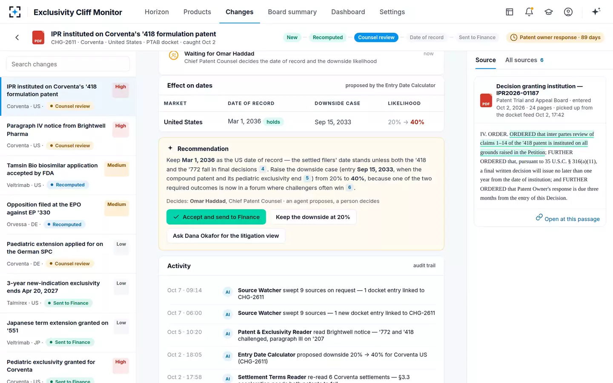This screenshot has height=383, width=613.
Task: Click the highlighted ORDERED passage text
Action: point(537,143)
